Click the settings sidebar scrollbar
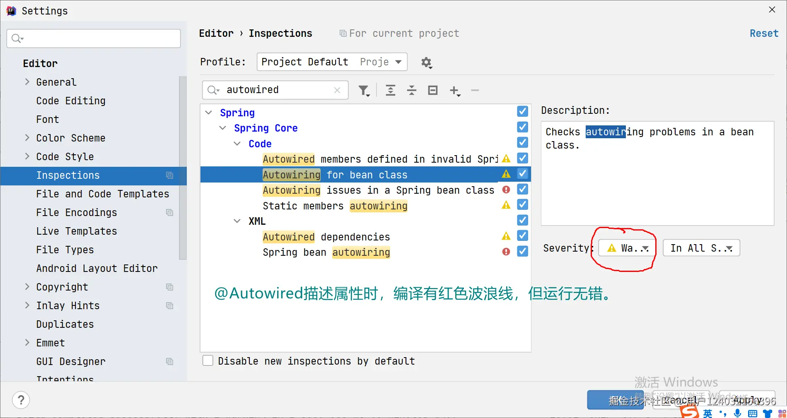This screenshot has height=418, width=787. pyautogui.click(x=183, y=168)
